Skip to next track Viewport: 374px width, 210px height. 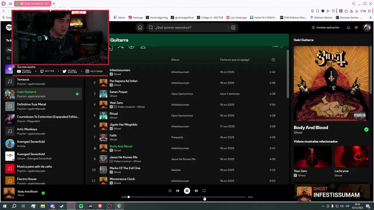[196, 191]
